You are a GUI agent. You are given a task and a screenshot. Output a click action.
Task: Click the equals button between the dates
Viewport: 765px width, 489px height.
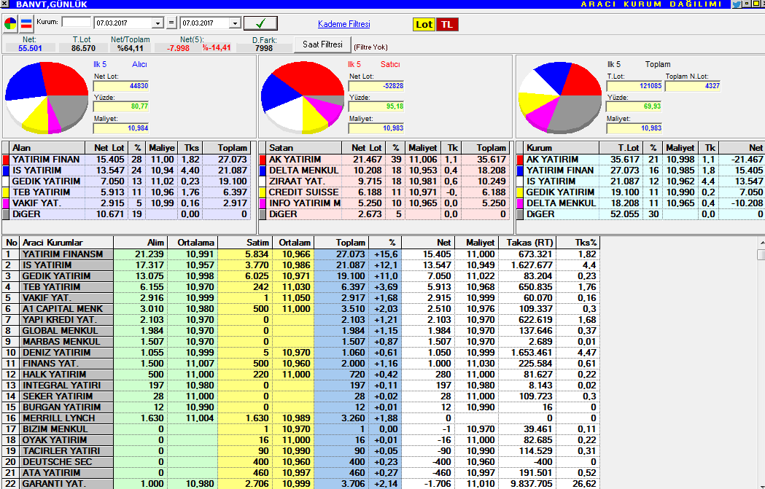171,23
